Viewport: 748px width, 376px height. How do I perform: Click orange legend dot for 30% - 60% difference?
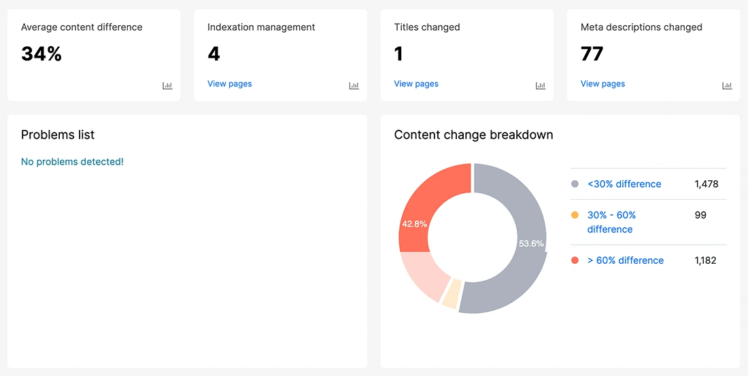[x=575, y=215]
